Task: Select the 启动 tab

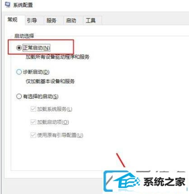Action: point(71,20)
